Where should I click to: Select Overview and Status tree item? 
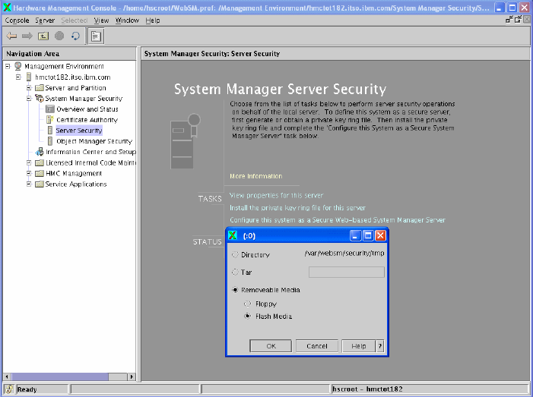click(87, 109)
